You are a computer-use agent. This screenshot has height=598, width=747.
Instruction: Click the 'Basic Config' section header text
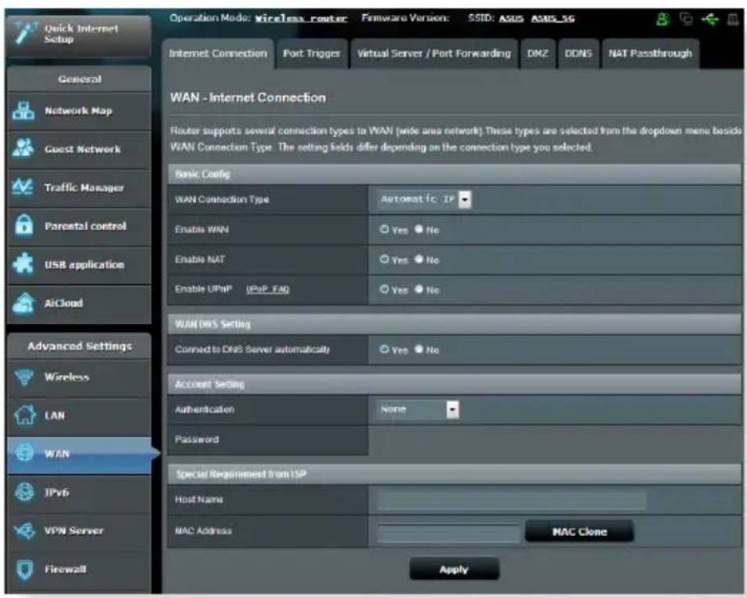(202, 174)
